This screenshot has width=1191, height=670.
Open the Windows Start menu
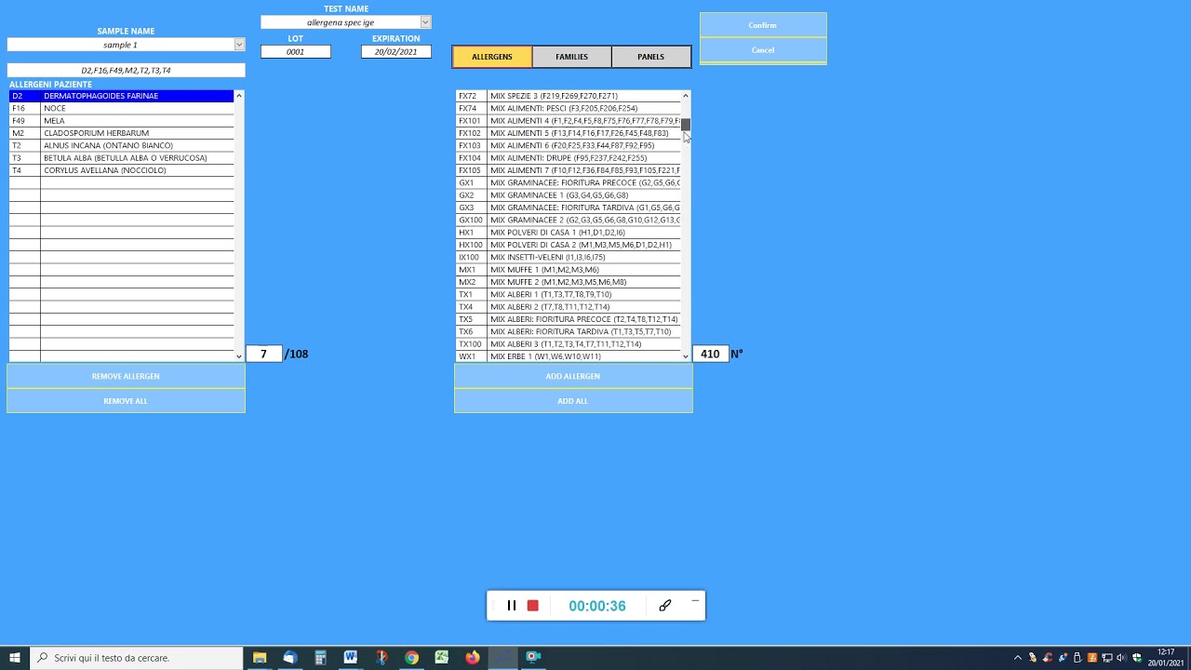(15, 658)
